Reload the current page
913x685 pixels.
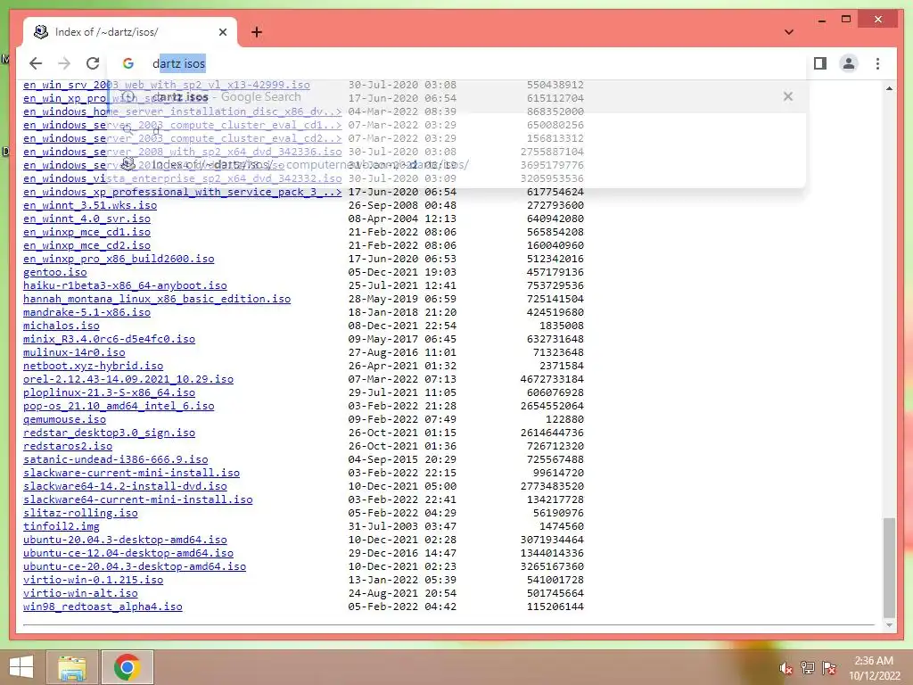coord(93,63)
